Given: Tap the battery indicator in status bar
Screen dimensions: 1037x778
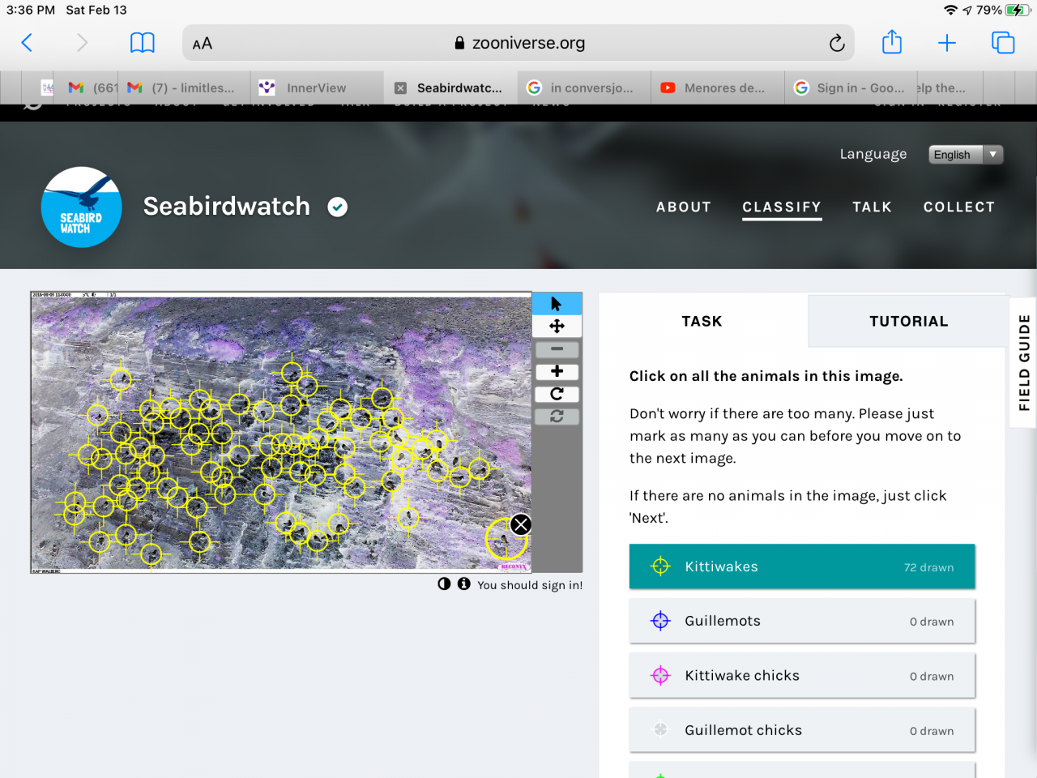Looking at the screenshot, I should click(x=1018, y=10).
